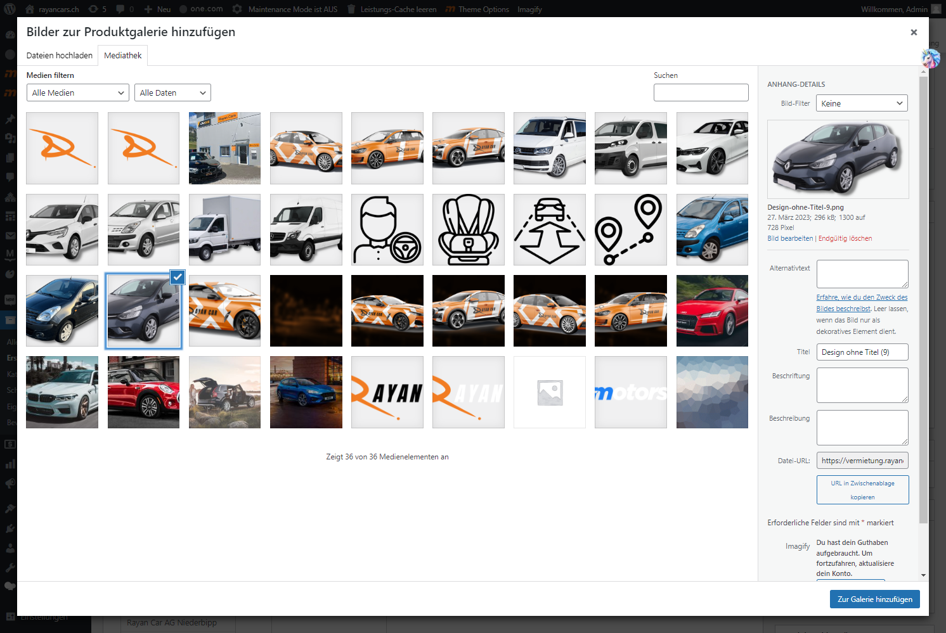Screen dimensions: 946x633
Task: Switch to the Mediathek tab
Action: 123,56
